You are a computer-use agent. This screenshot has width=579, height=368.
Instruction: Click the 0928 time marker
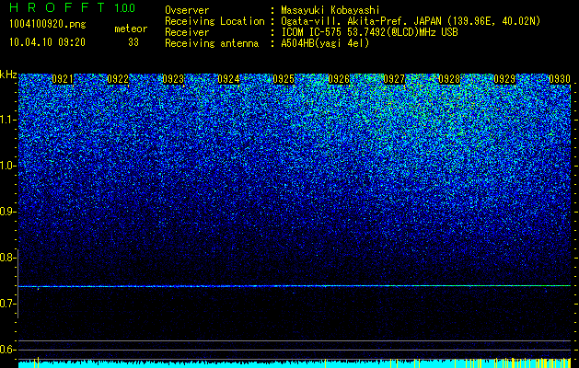449,79
